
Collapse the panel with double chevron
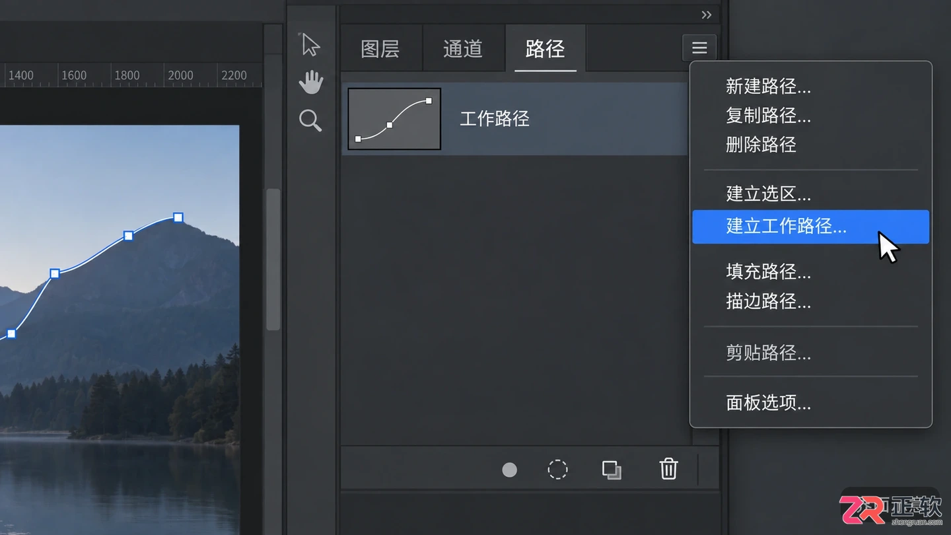click(707, 15)
